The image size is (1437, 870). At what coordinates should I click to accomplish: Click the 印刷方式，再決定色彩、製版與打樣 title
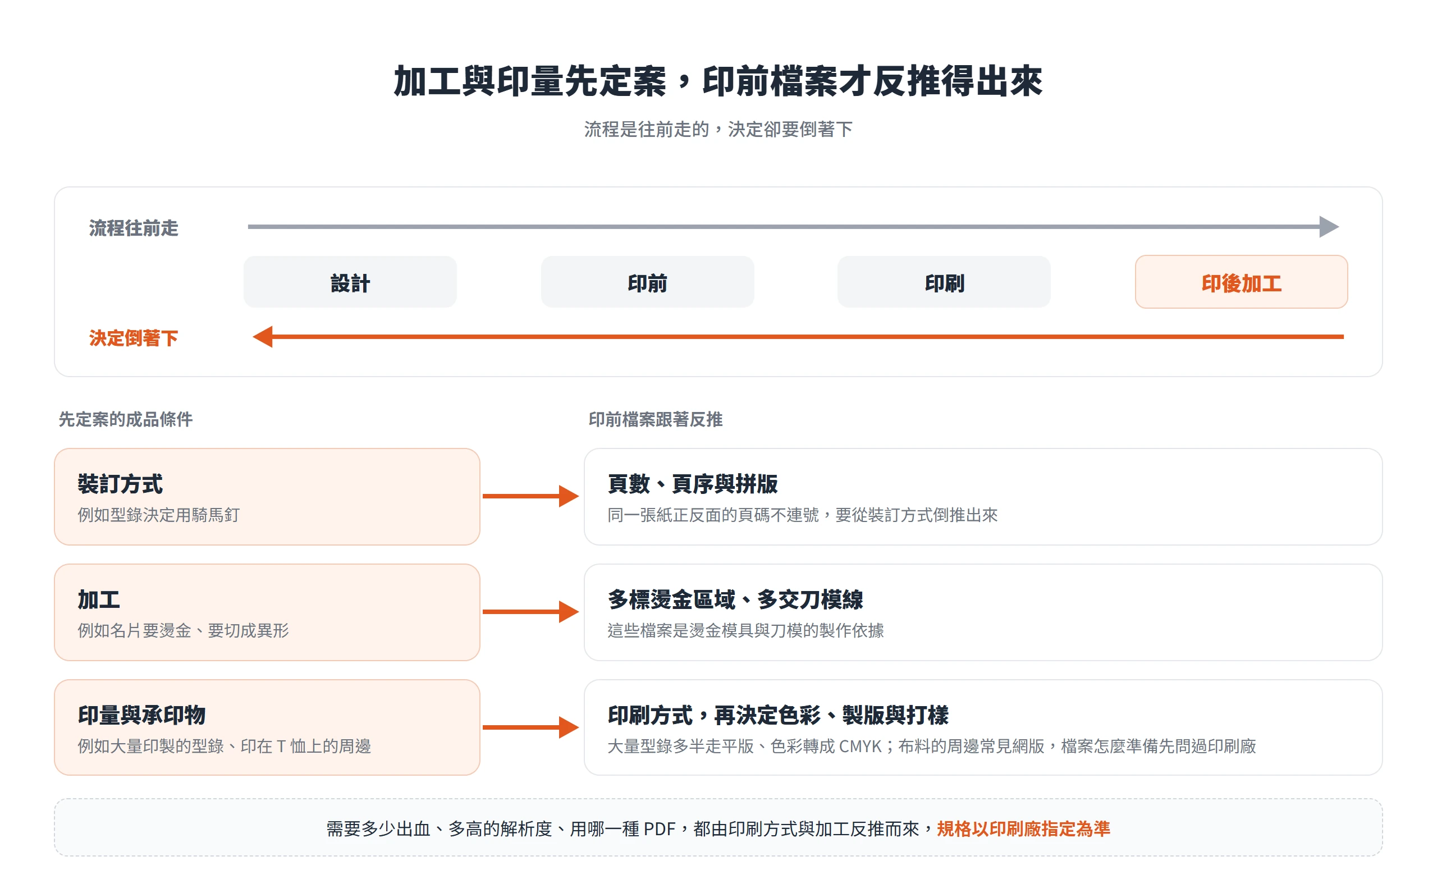tap(778, 715)
